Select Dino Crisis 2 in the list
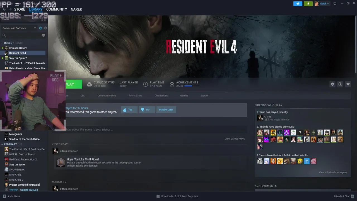The height and width of the screenshot is (201, 357). tap(16, 180)
